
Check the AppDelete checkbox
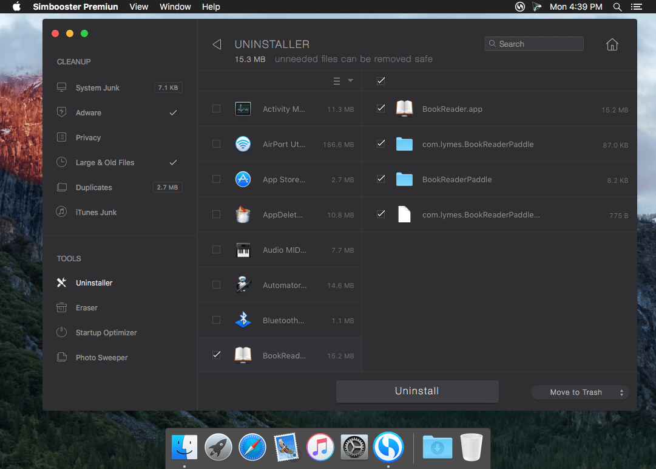(216, 214)
